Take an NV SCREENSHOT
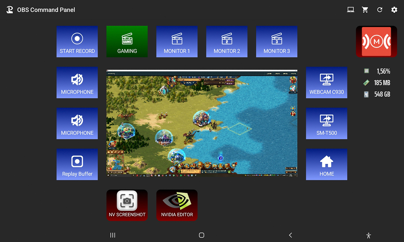This screenshot has height=242, width=404. (x=127, y=205)
